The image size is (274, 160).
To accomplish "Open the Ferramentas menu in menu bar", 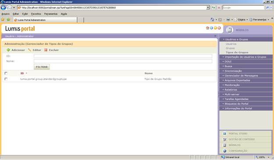I will 51,14.
